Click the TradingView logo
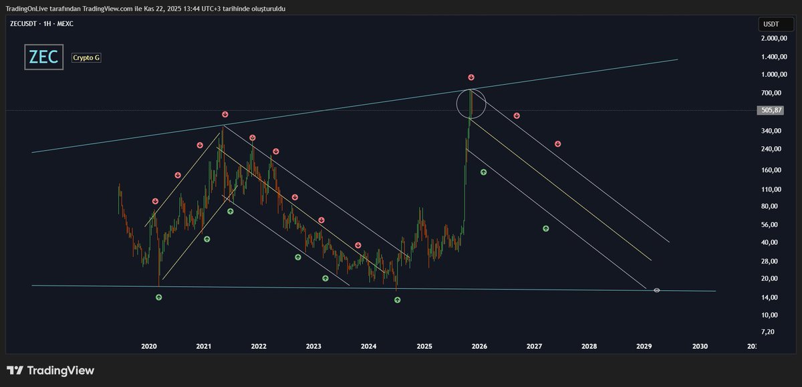The width and height of the screenshot is (802, 387). pos(50,370)
